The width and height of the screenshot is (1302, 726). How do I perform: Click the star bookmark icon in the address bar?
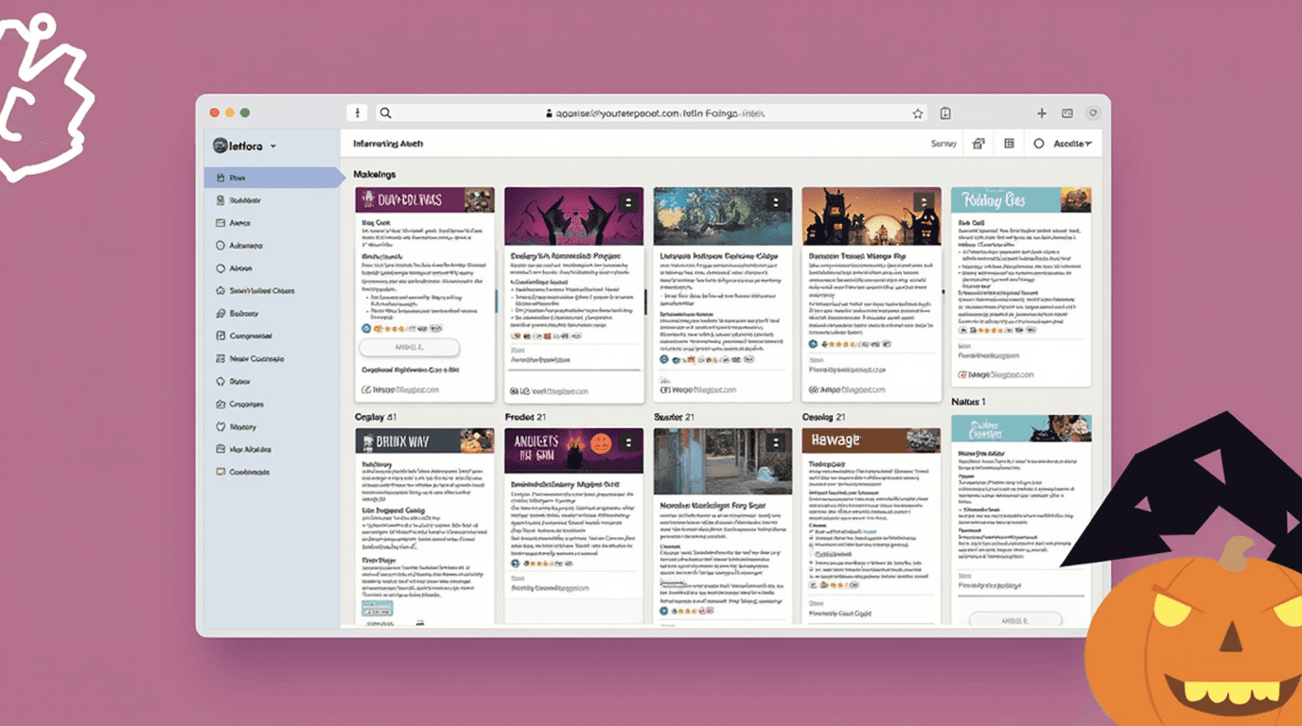917,113
